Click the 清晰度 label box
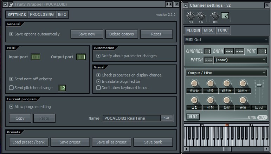 pyautogui.click(x=243, y=91)
